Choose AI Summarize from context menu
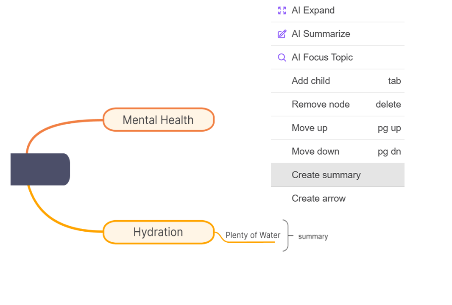The height and width of the screenshot is (305, 452). click(x=321, y=34)
